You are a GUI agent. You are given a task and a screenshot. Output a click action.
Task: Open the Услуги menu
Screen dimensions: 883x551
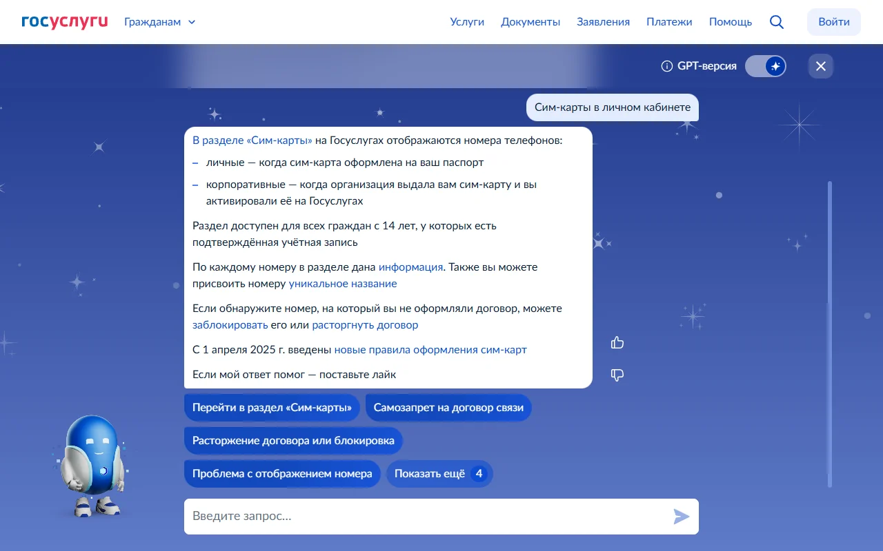[x=467, y=22]
